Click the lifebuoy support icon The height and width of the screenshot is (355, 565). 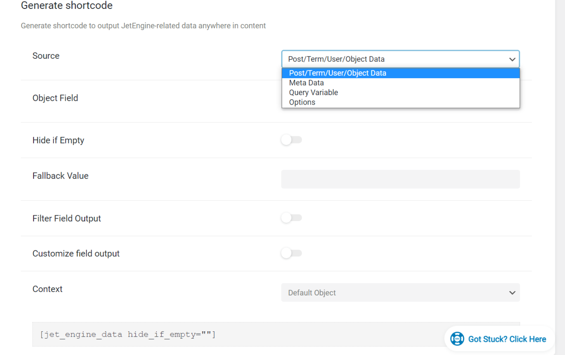[457, 339]
